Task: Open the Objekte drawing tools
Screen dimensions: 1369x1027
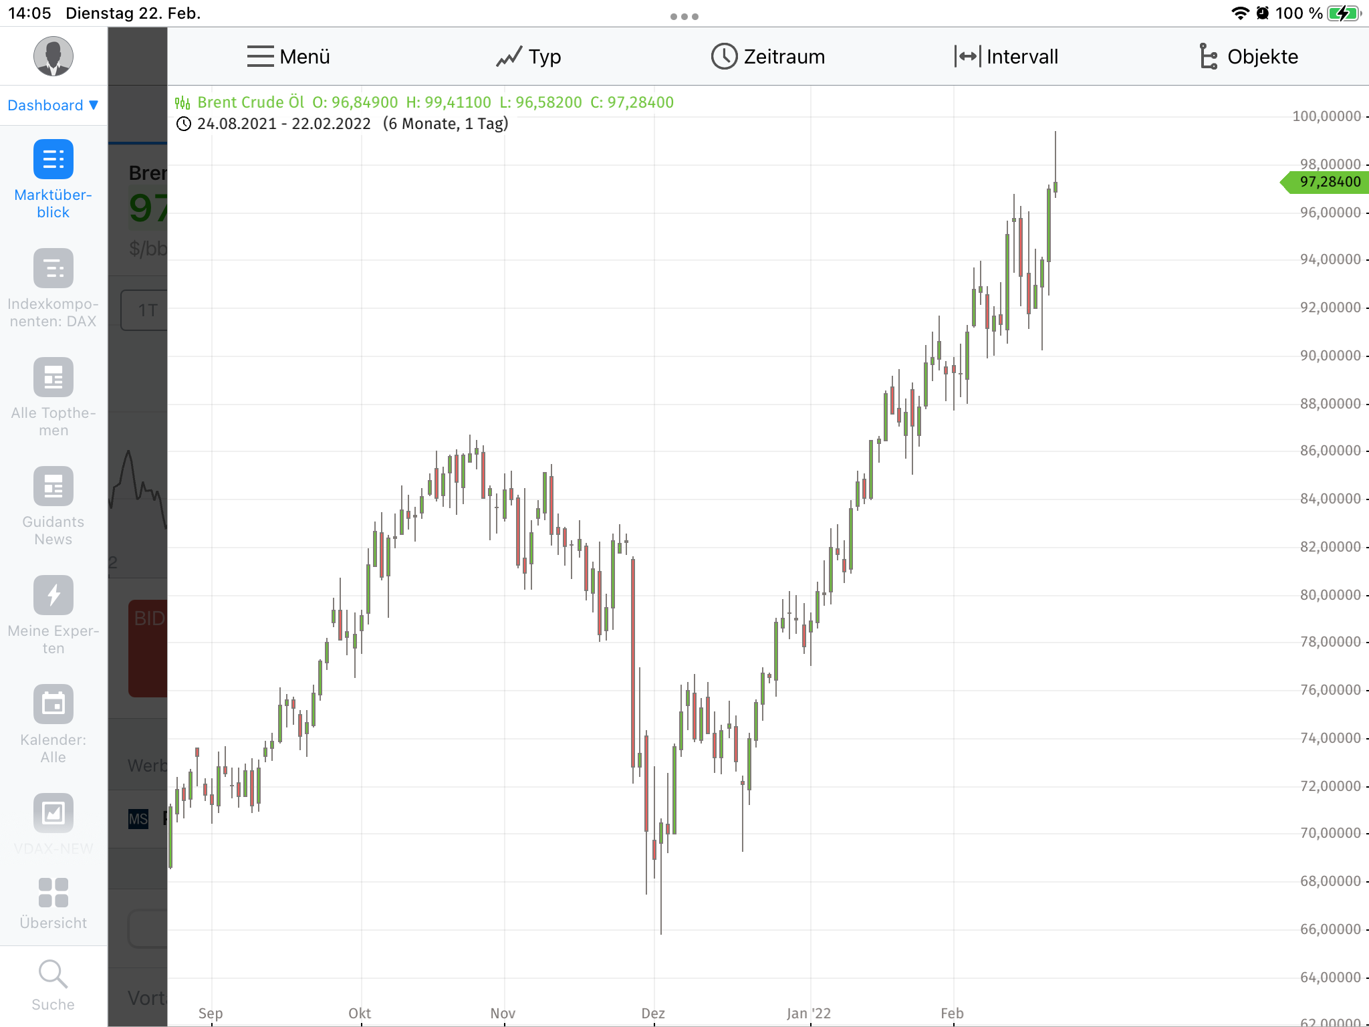Action: [1248, 57]
